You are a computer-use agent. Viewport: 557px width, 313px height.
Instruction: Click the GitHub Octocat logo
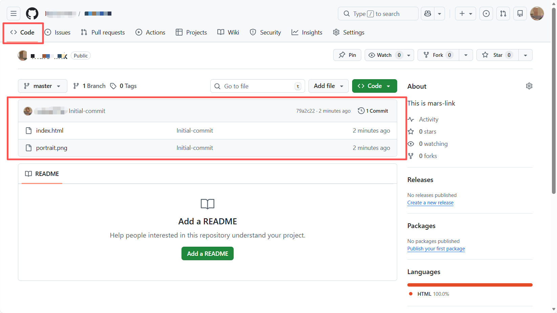coord(32,14)
